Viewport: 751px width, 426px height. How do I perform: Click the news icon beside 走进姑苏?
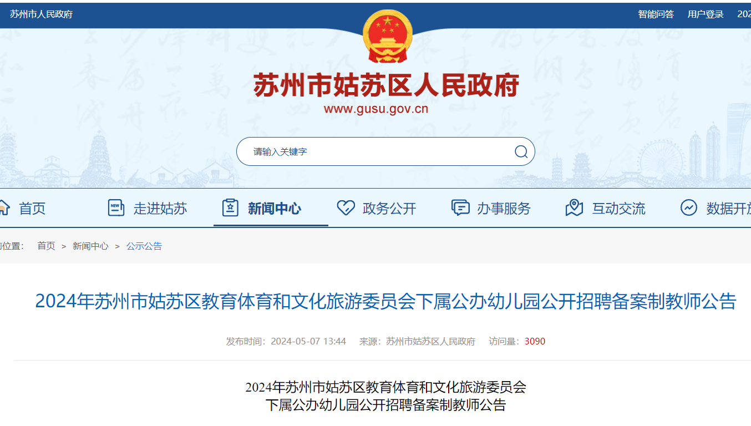[x=116, y=208]
